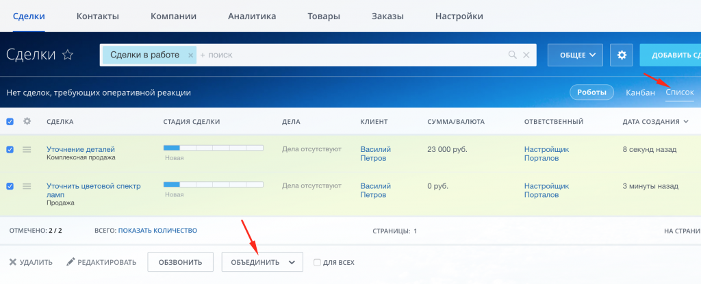Click 'Дела отсутствуют' in the first row
Viewport: 701px width, 284px height.
click(311, 149)
